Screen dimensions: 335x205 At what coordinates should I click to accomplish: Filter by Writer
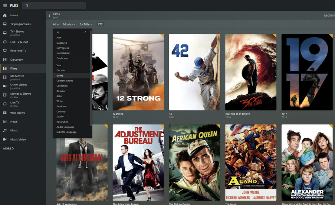71,101
